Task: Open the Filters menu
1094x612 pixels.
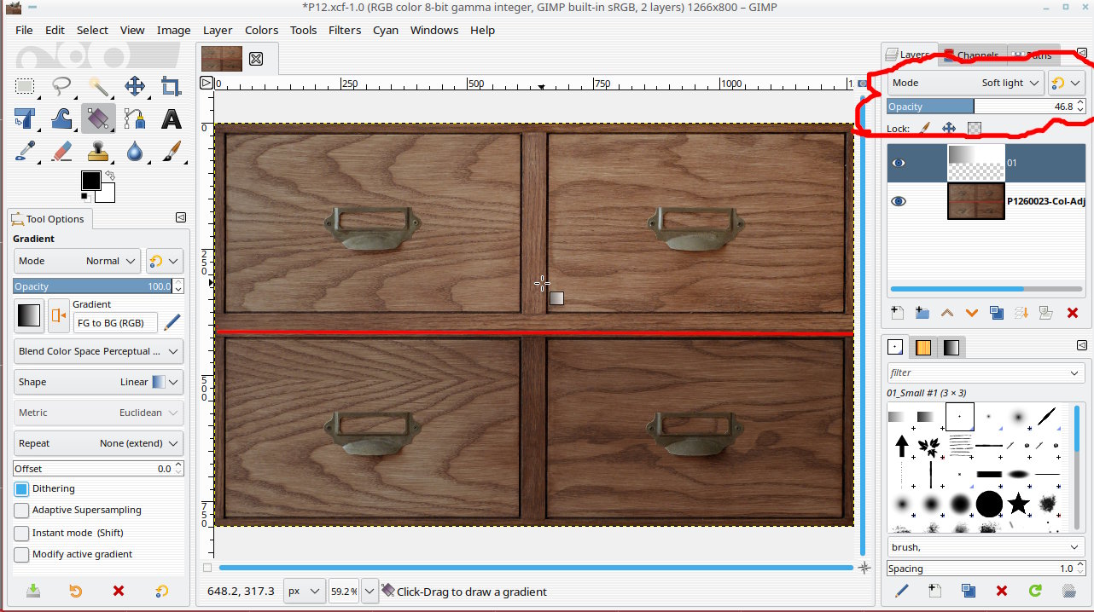Action: (345, 30)
